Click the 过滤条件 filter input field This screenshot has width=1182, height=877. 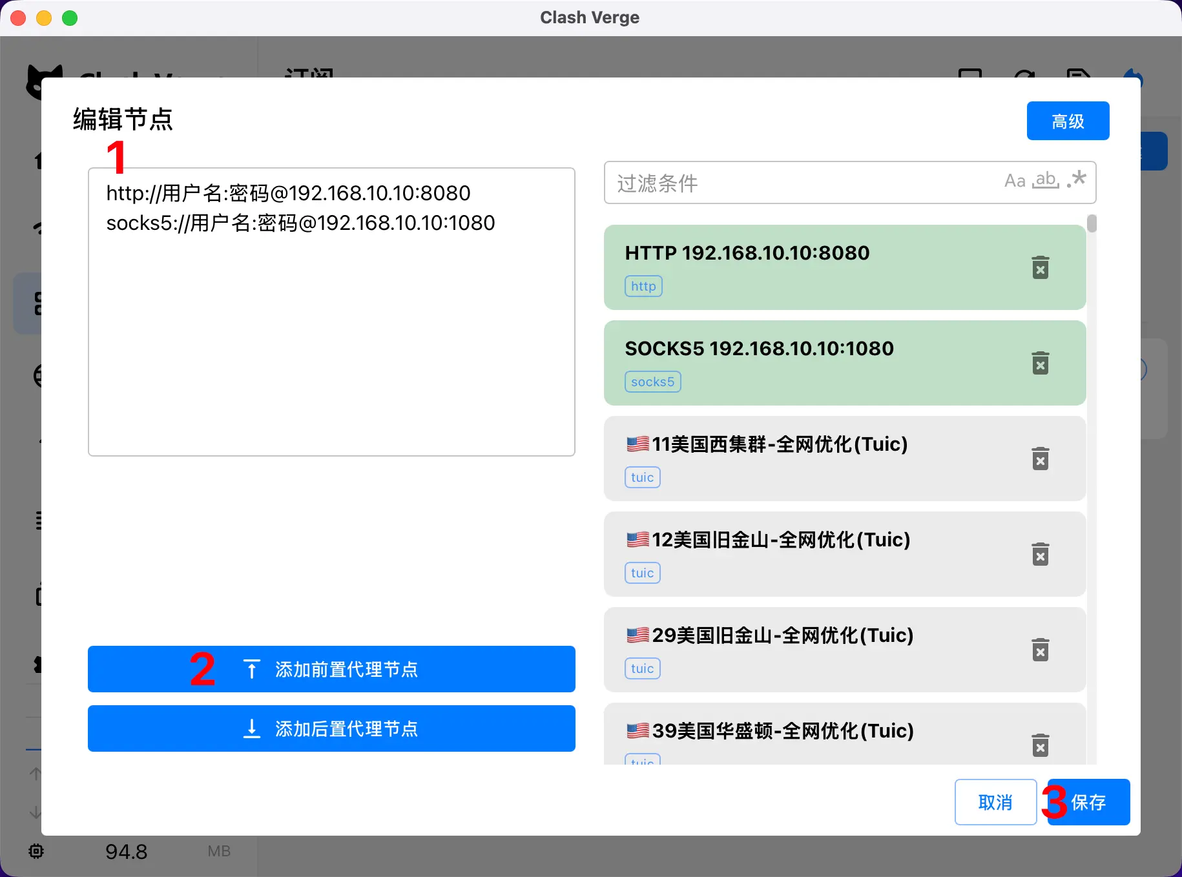click(x=775, y=183)
